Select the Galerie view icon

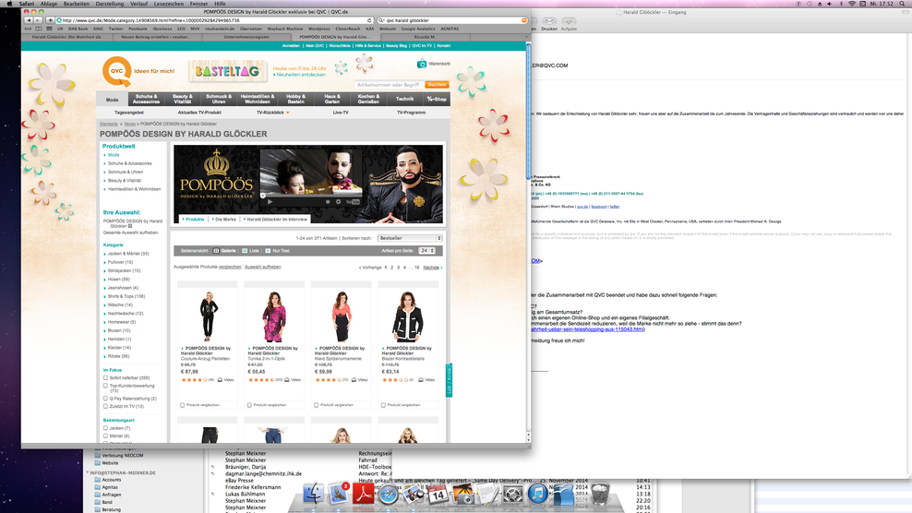[x=216, y=251]
